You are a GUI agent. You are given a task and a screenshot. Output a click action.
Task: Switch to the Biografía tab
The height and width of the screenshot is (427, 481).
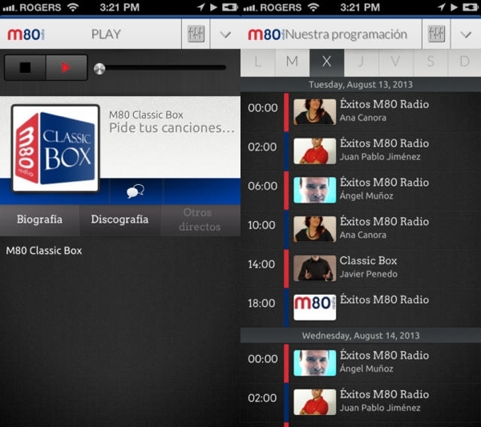(39, 220)
